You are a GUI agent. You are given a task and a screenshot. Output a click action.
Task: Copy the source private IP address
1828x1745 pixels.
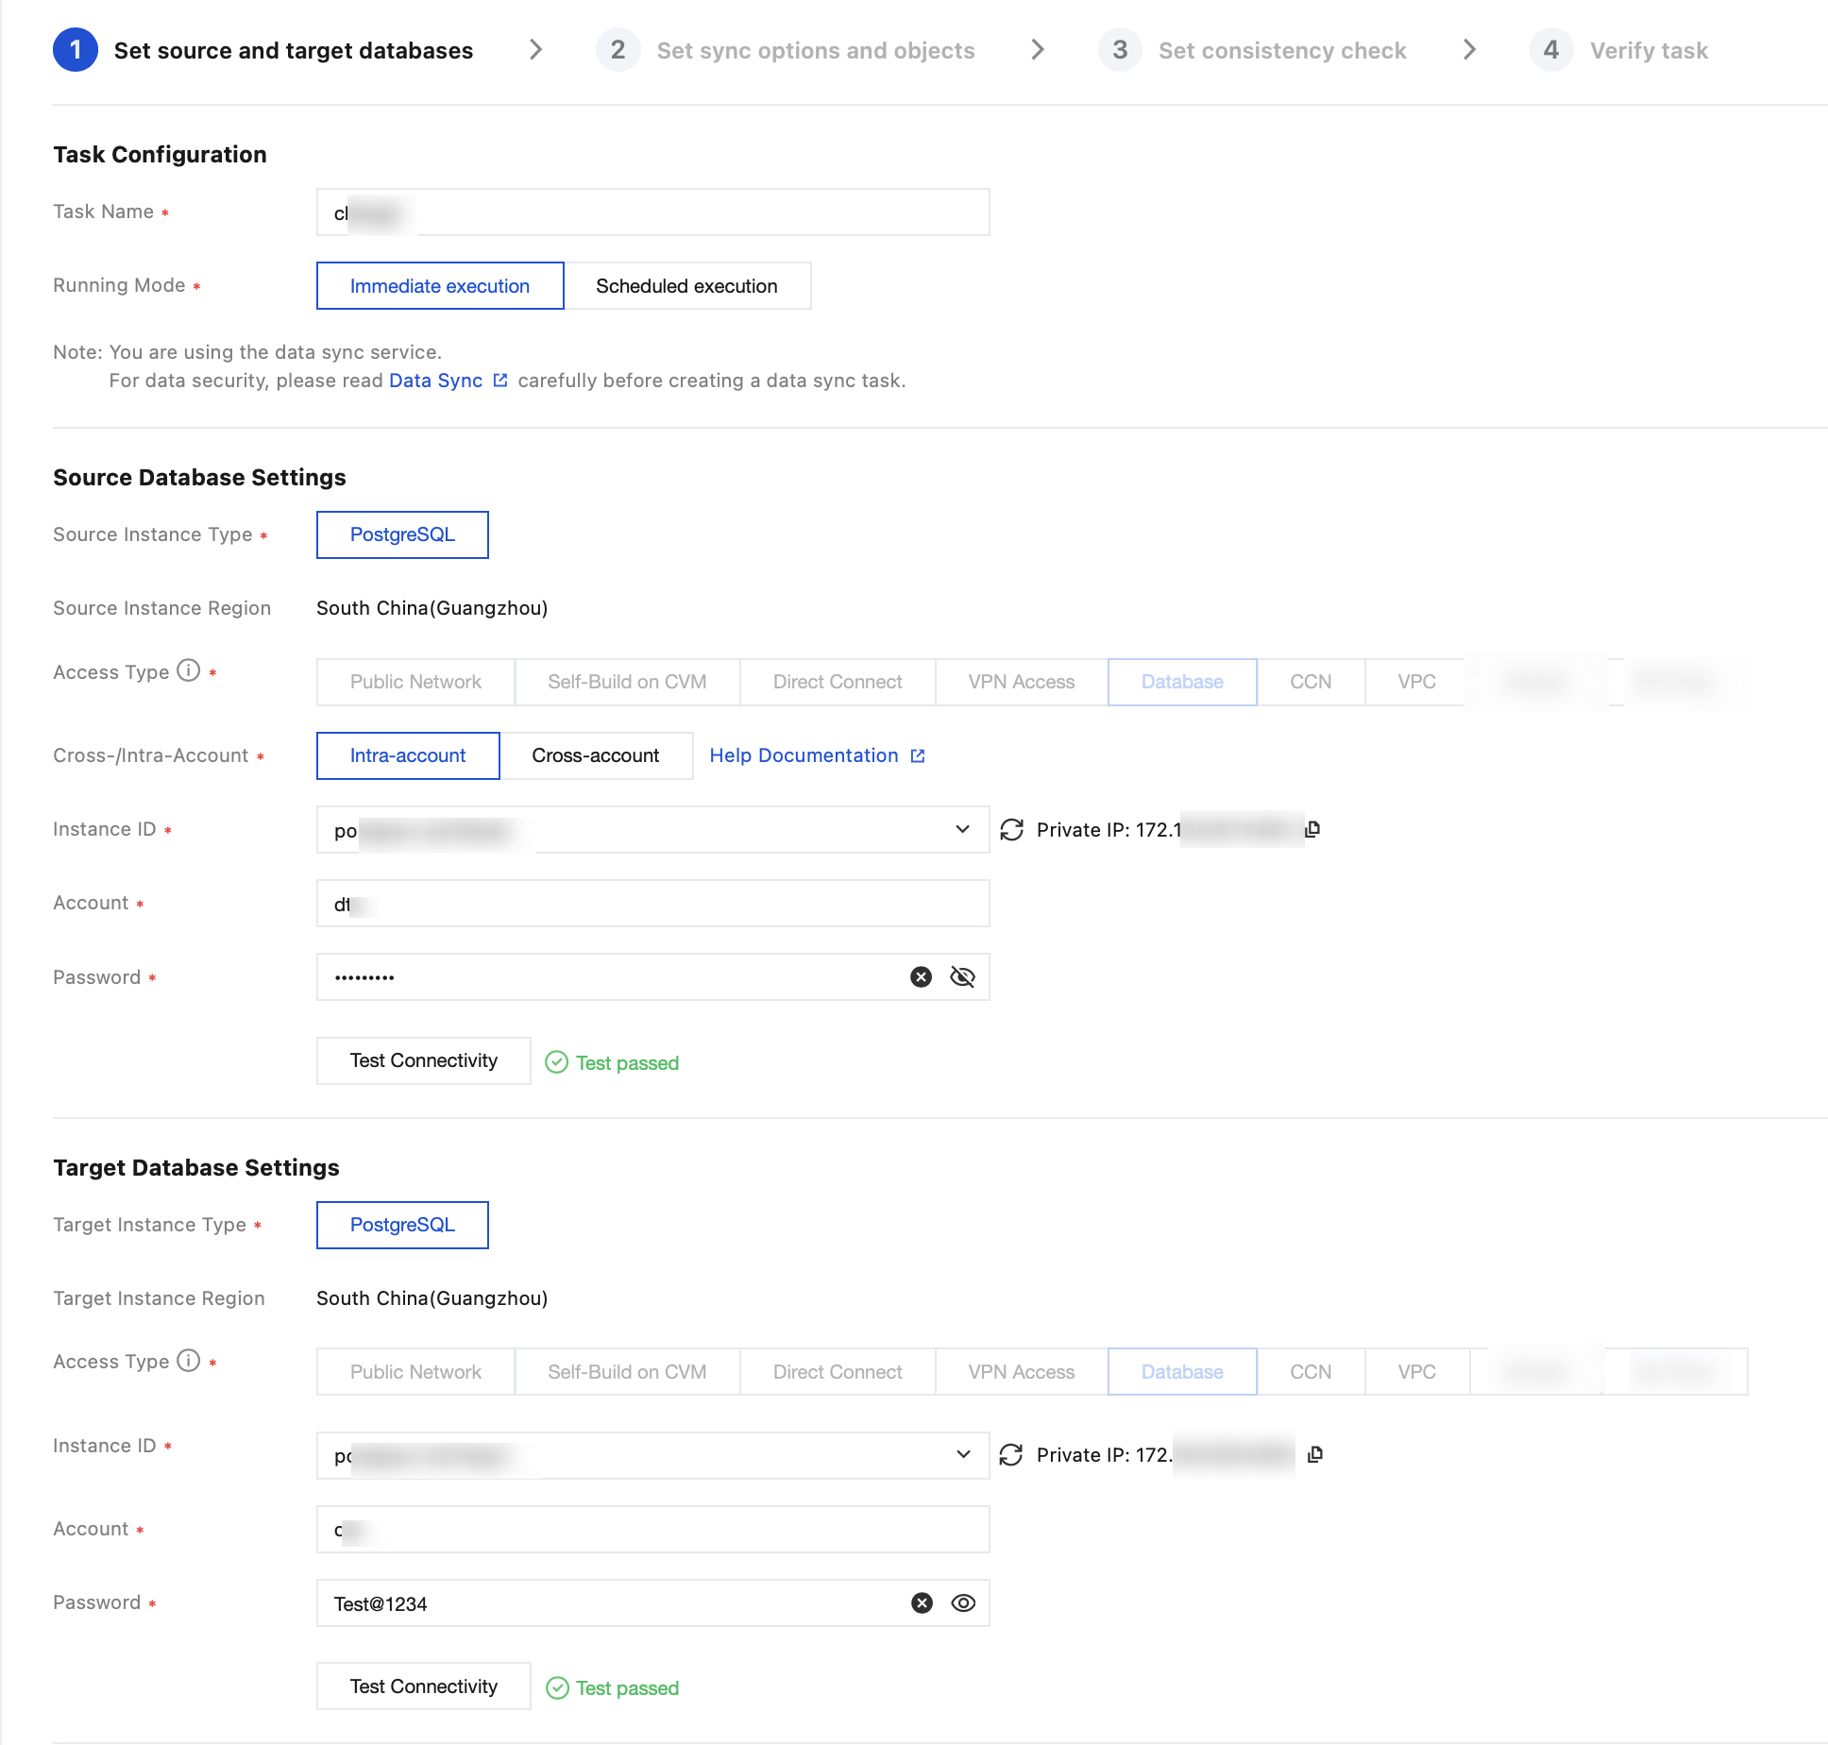1312,829
